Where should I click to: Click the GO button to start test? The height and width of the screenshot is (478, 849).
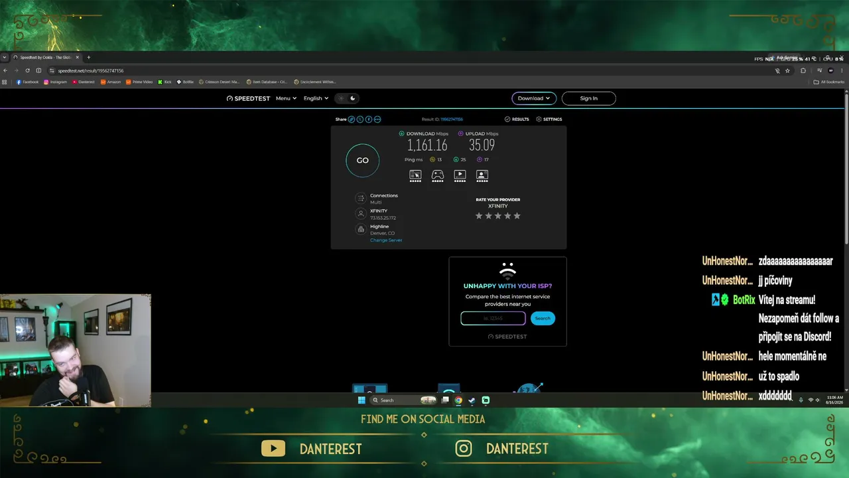(362, 160)
